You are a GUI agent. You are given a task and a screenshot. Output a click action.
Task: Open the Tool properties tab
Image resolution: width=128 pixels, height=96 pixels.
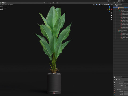(x=114, y=80)
